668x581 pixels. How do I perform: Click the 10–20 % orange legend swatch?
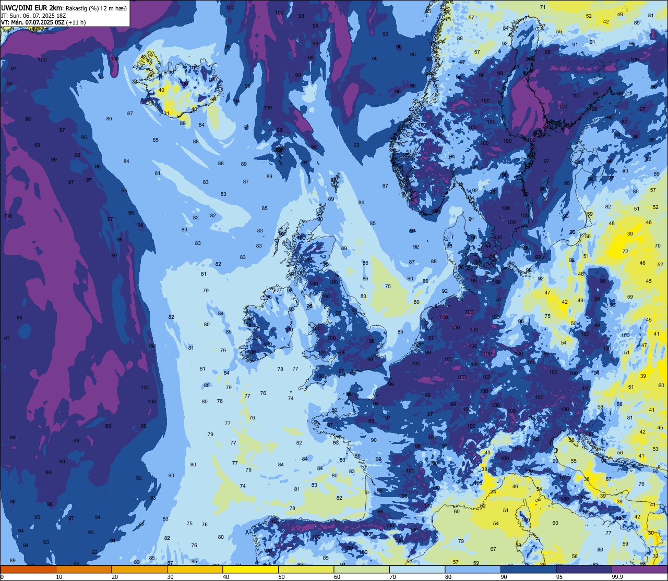point(84,570)
